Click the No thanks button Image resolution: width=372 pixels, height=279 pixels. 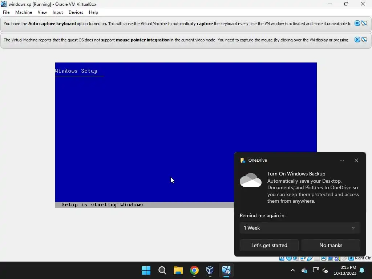[331, 245]
